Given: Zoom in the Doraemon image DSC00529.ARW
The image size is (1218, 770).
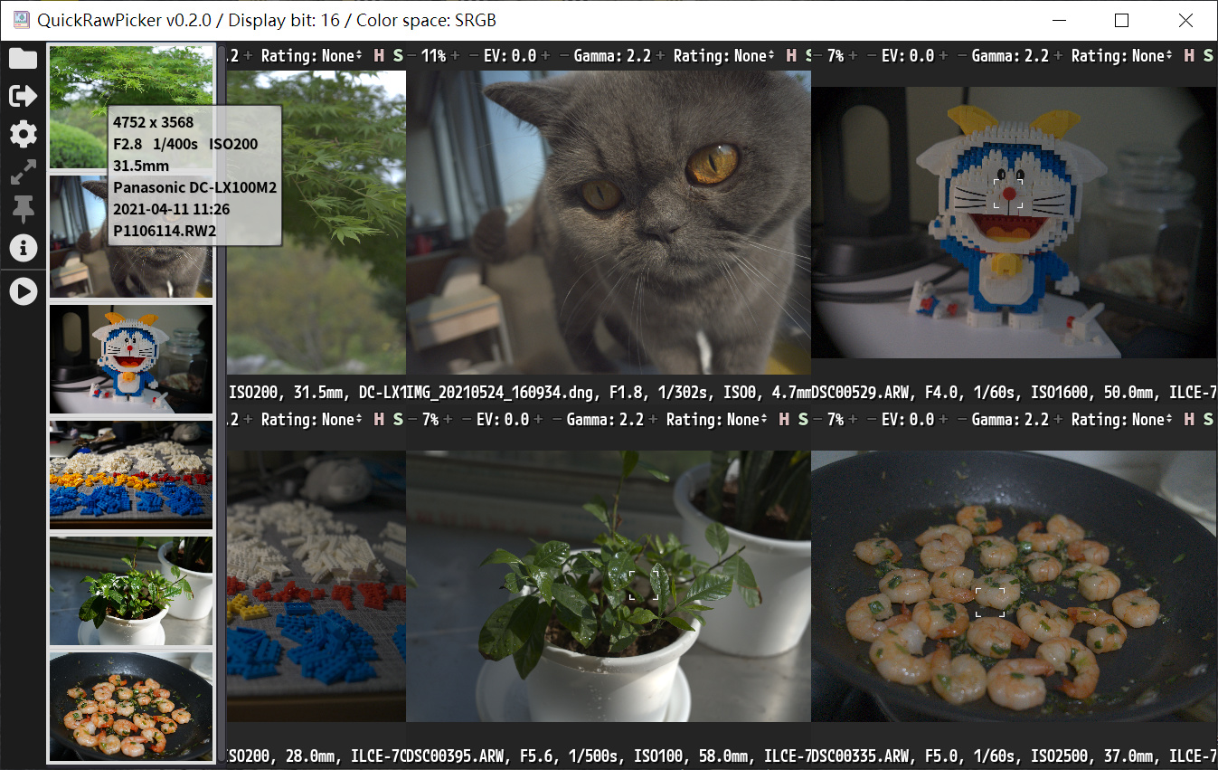Looking at the screenshot, I should pos(853,56).
